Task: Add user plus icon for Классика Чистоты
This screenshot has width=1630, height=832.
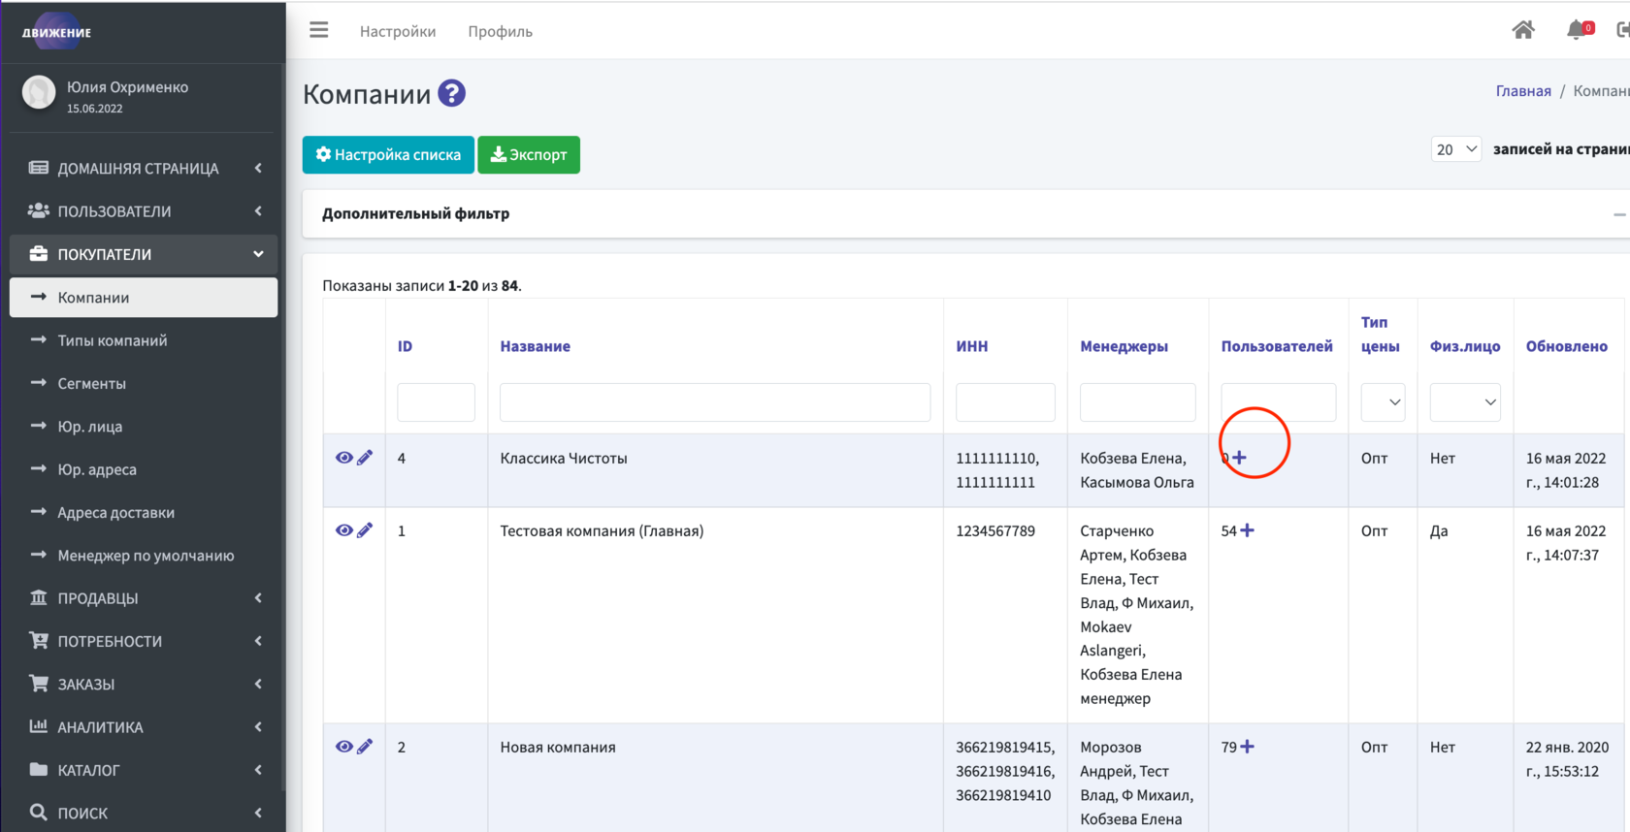Action: coord(1239,458)
